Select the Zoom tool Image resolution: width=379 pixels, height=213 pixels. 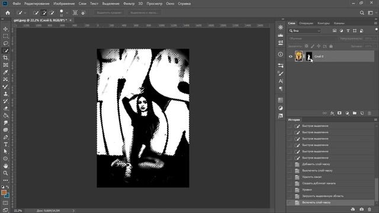tap(5, 173)
